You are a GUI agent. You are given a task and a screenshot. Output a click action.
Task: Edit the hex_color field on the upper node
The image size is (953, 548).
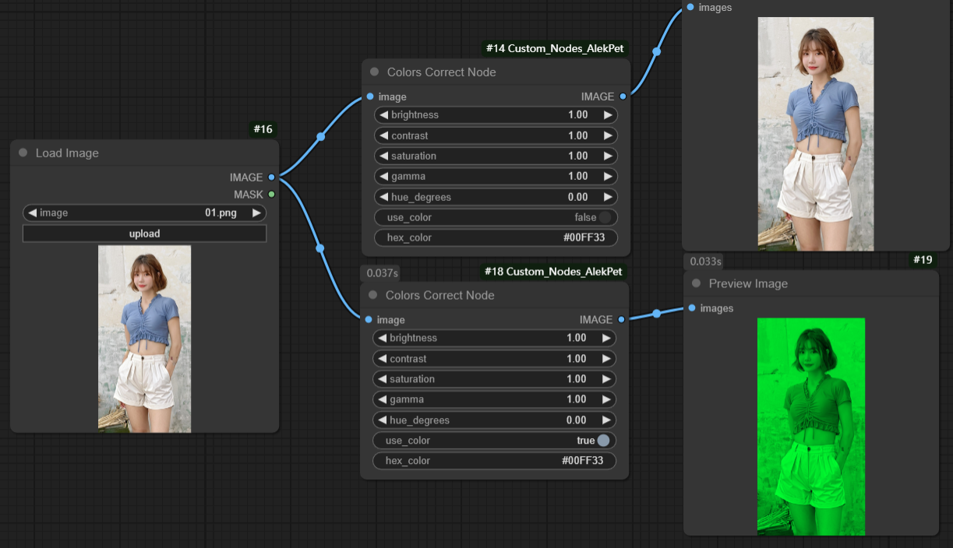click(496, 238)
